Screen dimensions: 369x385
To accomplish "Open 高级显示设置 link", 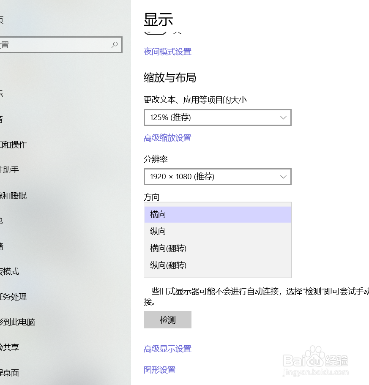I will point(167,349).
